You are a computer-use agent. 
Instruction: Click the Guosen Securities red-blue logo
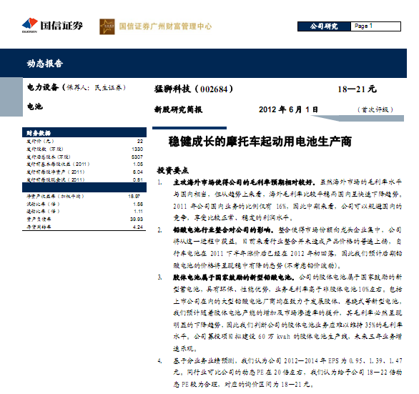click(29, 25)
